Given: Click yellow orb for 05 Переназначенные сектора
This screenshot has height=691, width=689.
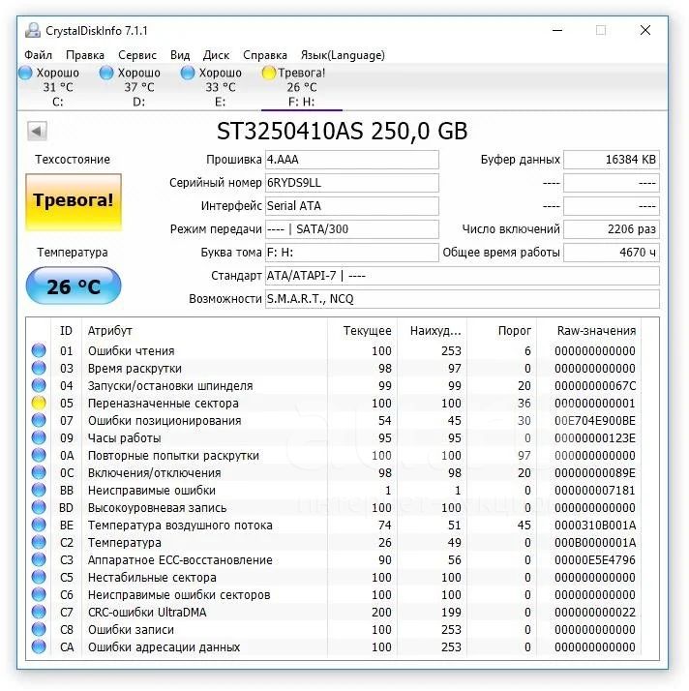Looking at the screenshot, I should [39, 403].
